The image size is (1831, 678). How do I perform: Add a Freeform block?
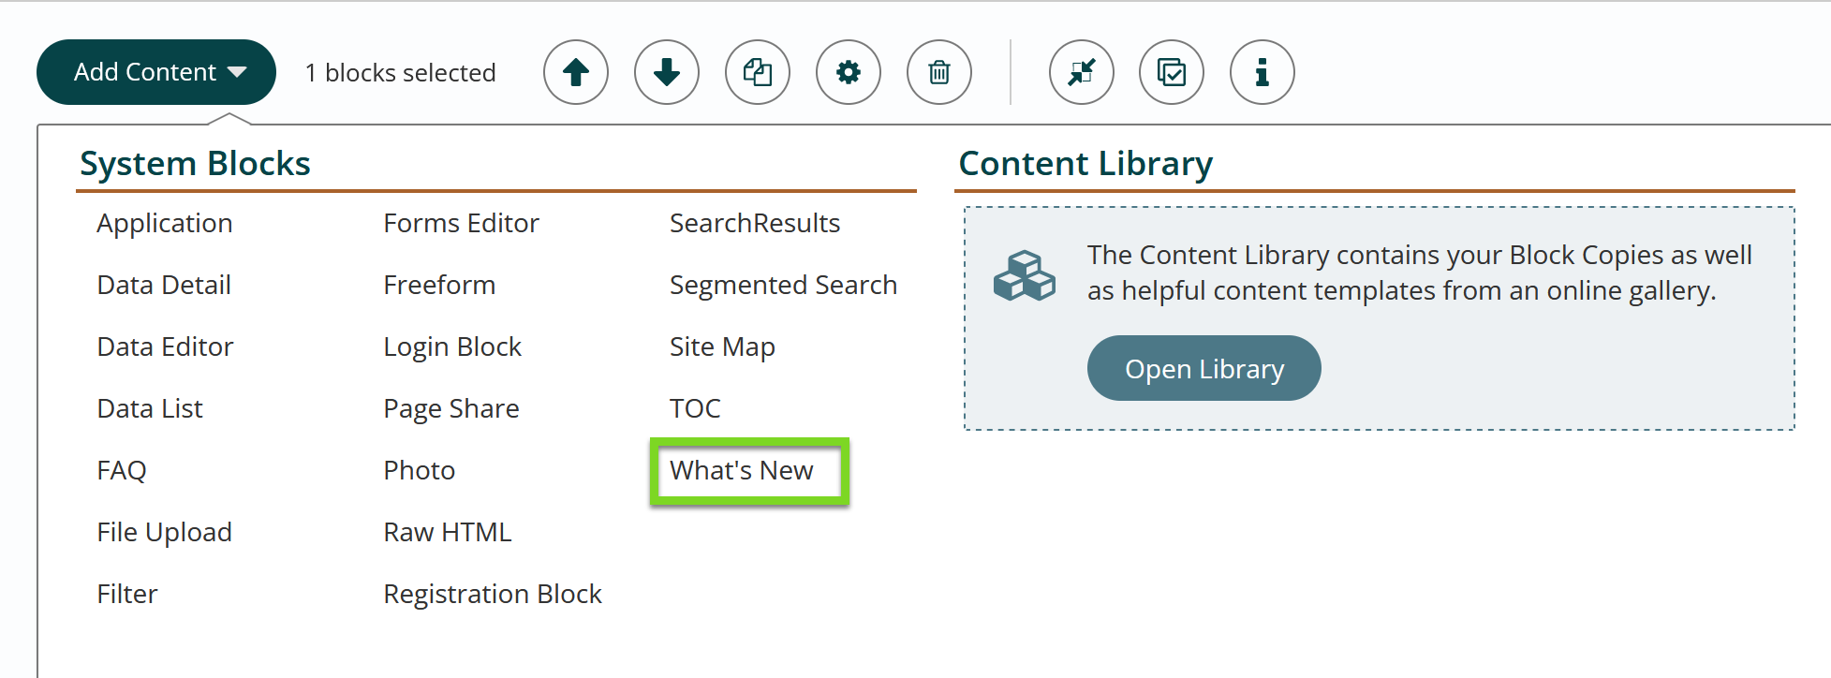[439, 285]
